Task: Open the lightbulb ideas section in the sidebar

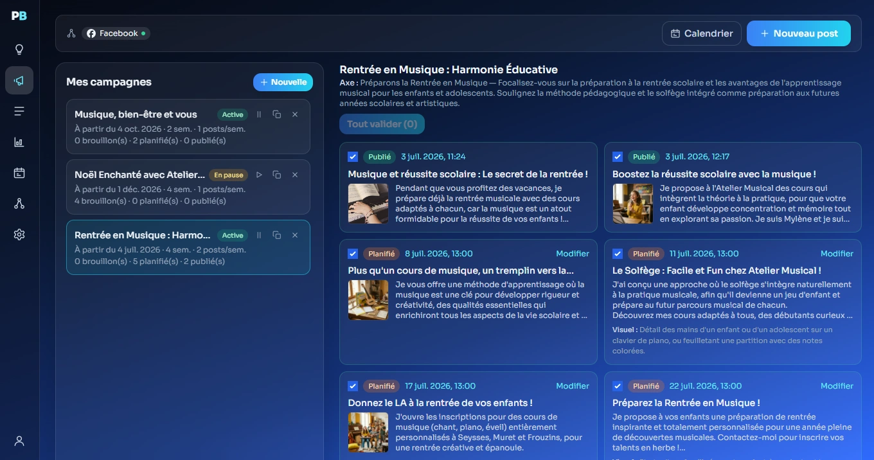Action: point(19,49)
